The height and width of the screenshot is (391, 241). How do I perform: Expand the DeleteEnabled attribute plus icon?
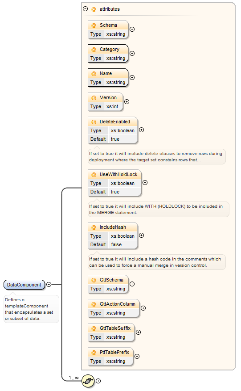click(141, 130)
